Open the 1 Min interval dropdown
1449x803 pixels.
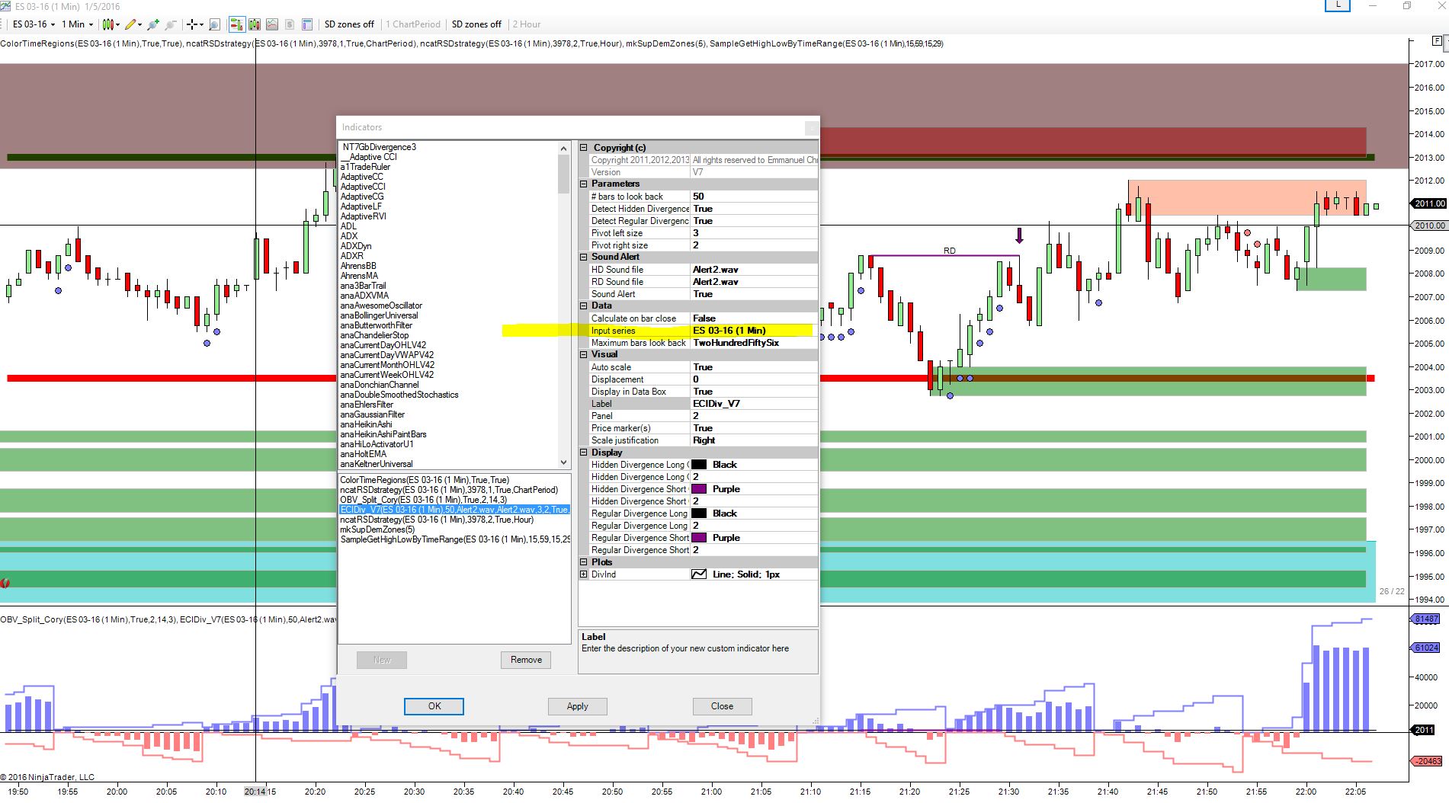(77, 24)
